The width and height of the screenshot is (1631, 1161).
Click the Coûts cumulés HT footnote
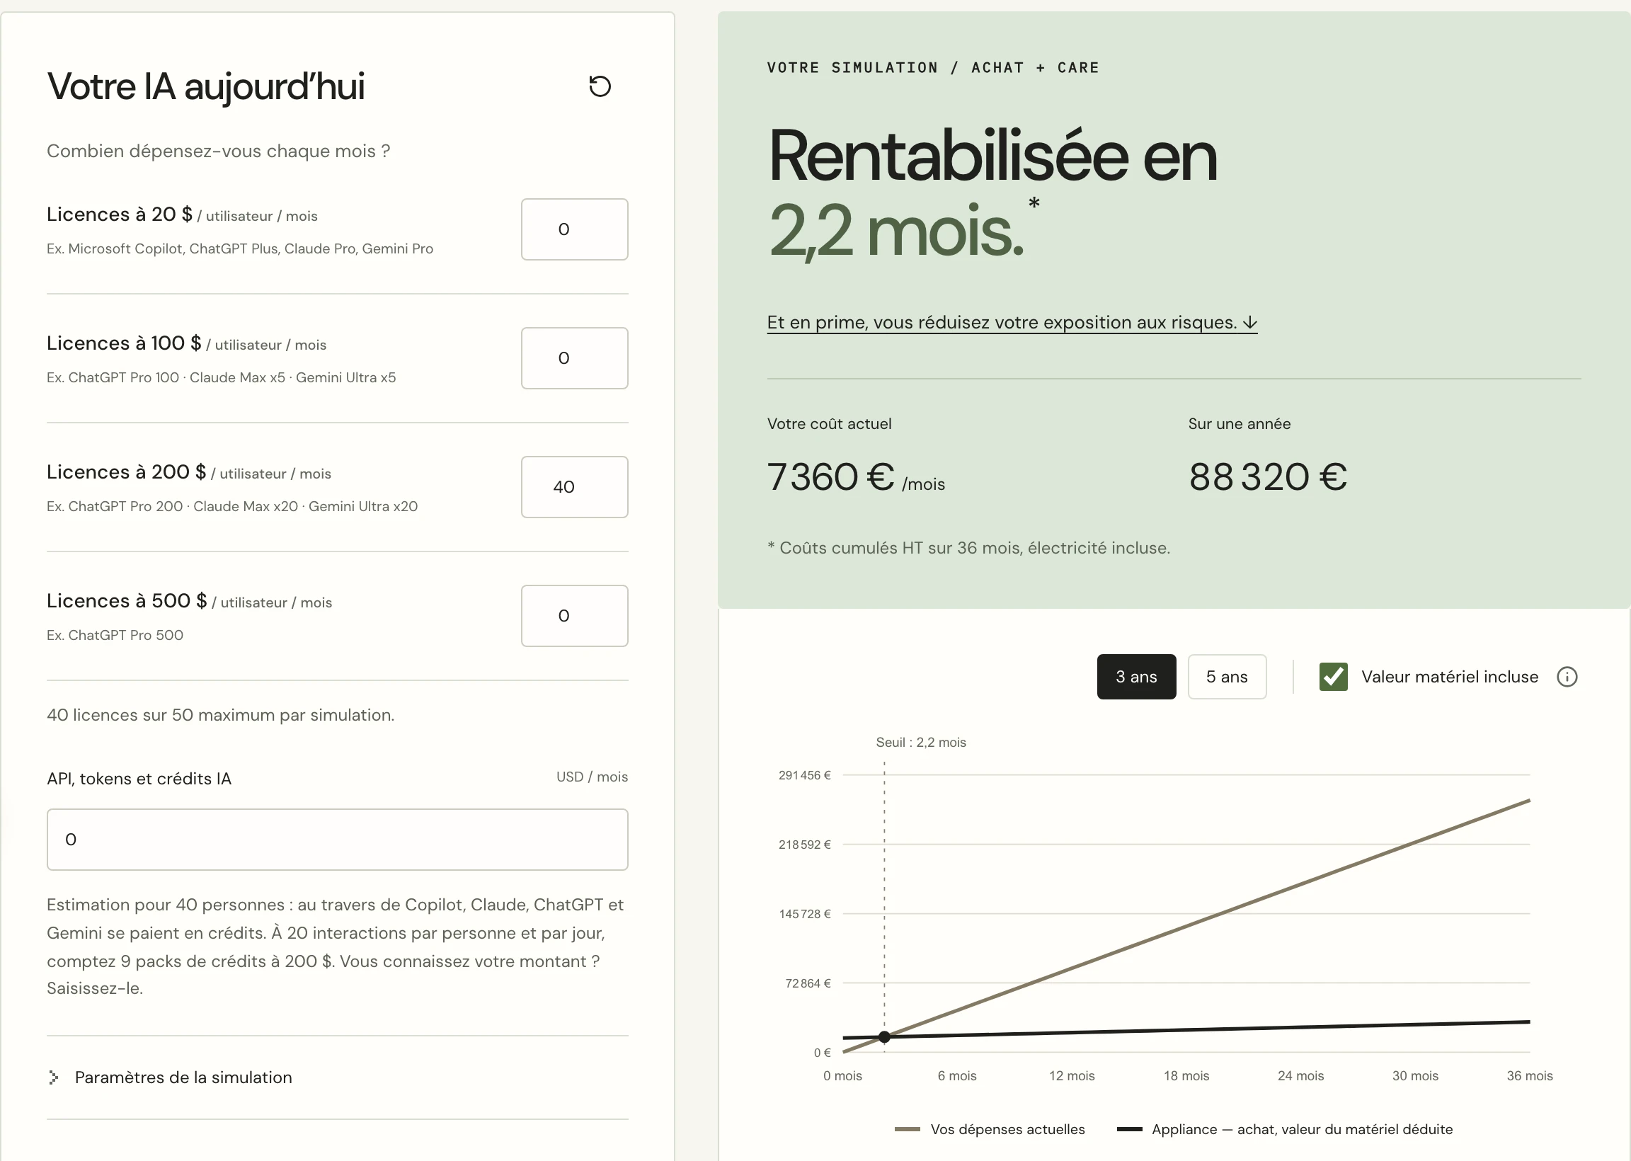pos(968,548)
